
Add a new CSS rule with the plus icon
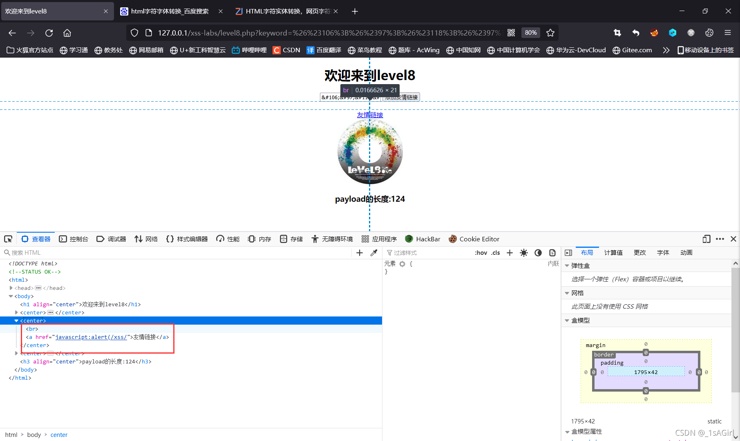click(x=509, y=252)
